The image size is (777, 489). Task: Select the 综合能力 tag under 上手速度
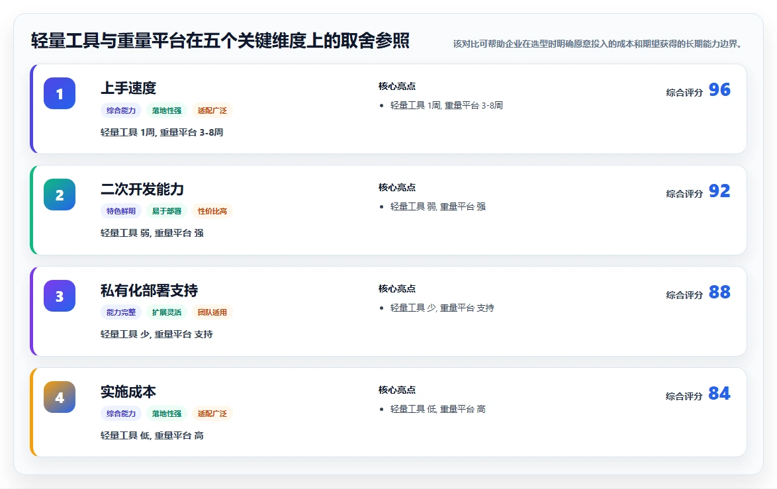121,110
